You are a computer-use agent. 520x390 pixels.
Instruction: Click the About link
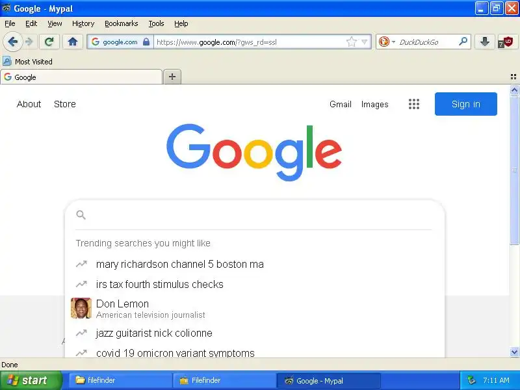point(29,104)
